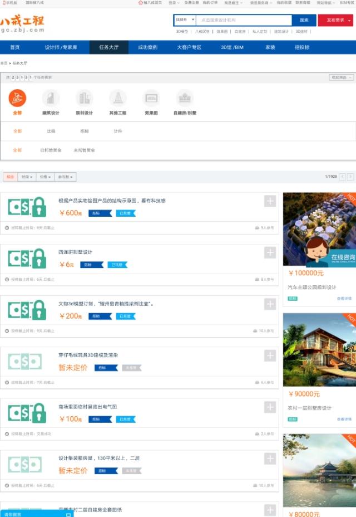Open the 招投标 nav link

tap(302, 47)
